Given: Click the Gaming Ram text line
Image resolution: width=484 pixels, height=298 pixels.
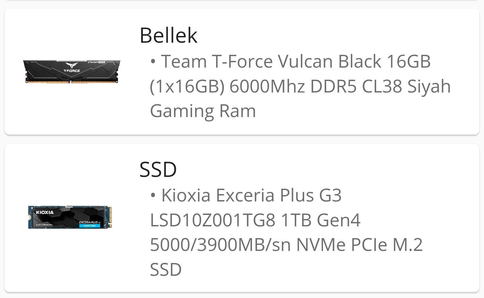Looking at the screenshot, I should click(x=203, y=111).
